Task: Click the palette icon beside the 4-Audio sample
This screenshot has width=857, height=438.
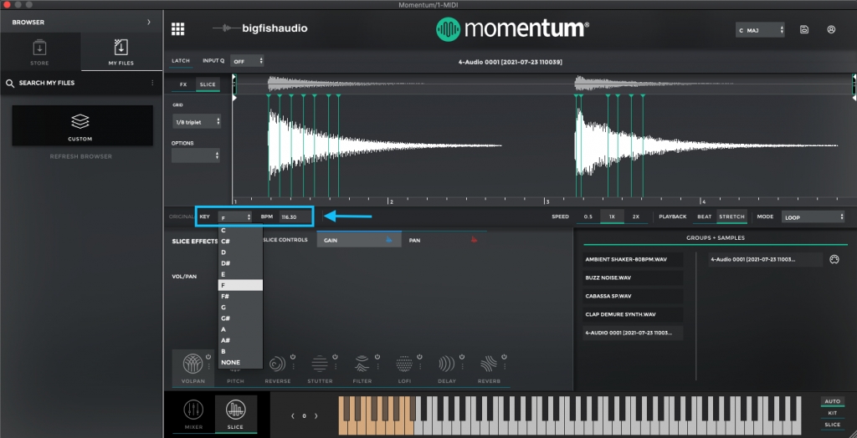Action: [x=834, y=259]
